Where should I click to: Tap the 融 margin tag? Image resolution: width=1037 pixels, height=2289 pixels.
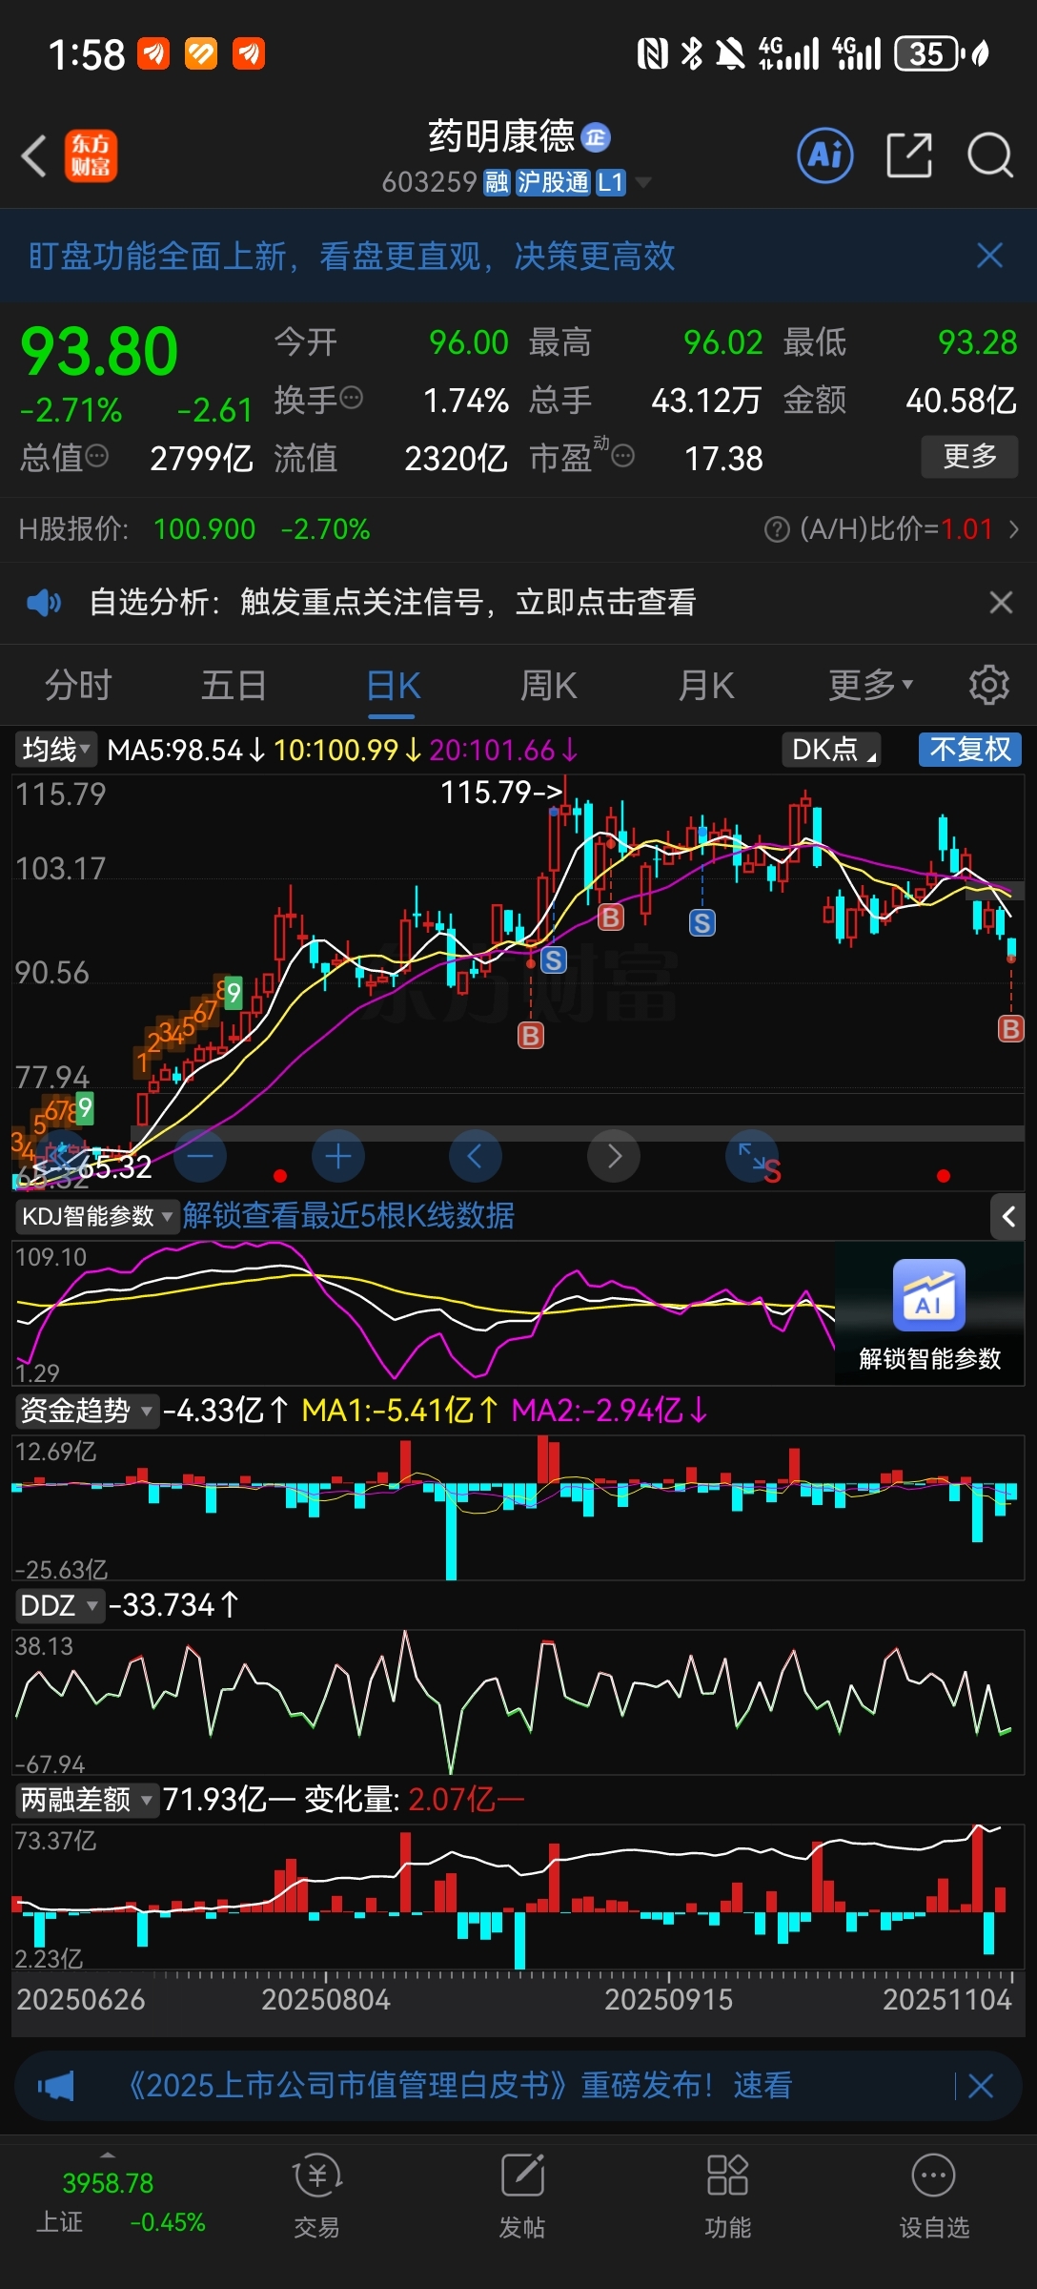pyautogui.click(x=497, y=182)
